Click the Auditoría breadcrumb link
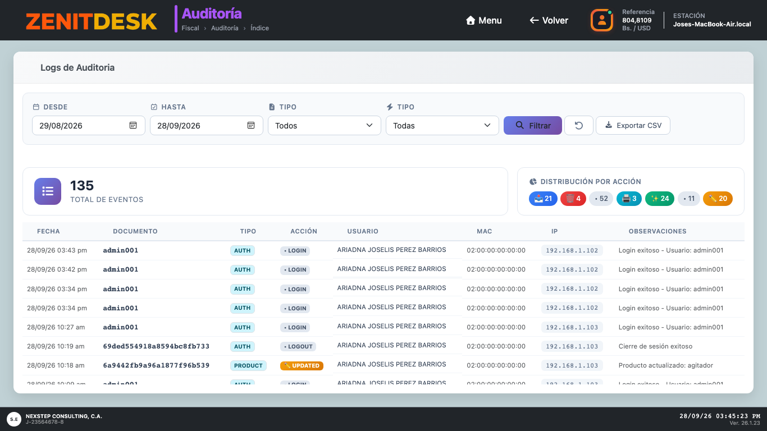The width and height of the screenshot is (767, 431). click(225, 28)
